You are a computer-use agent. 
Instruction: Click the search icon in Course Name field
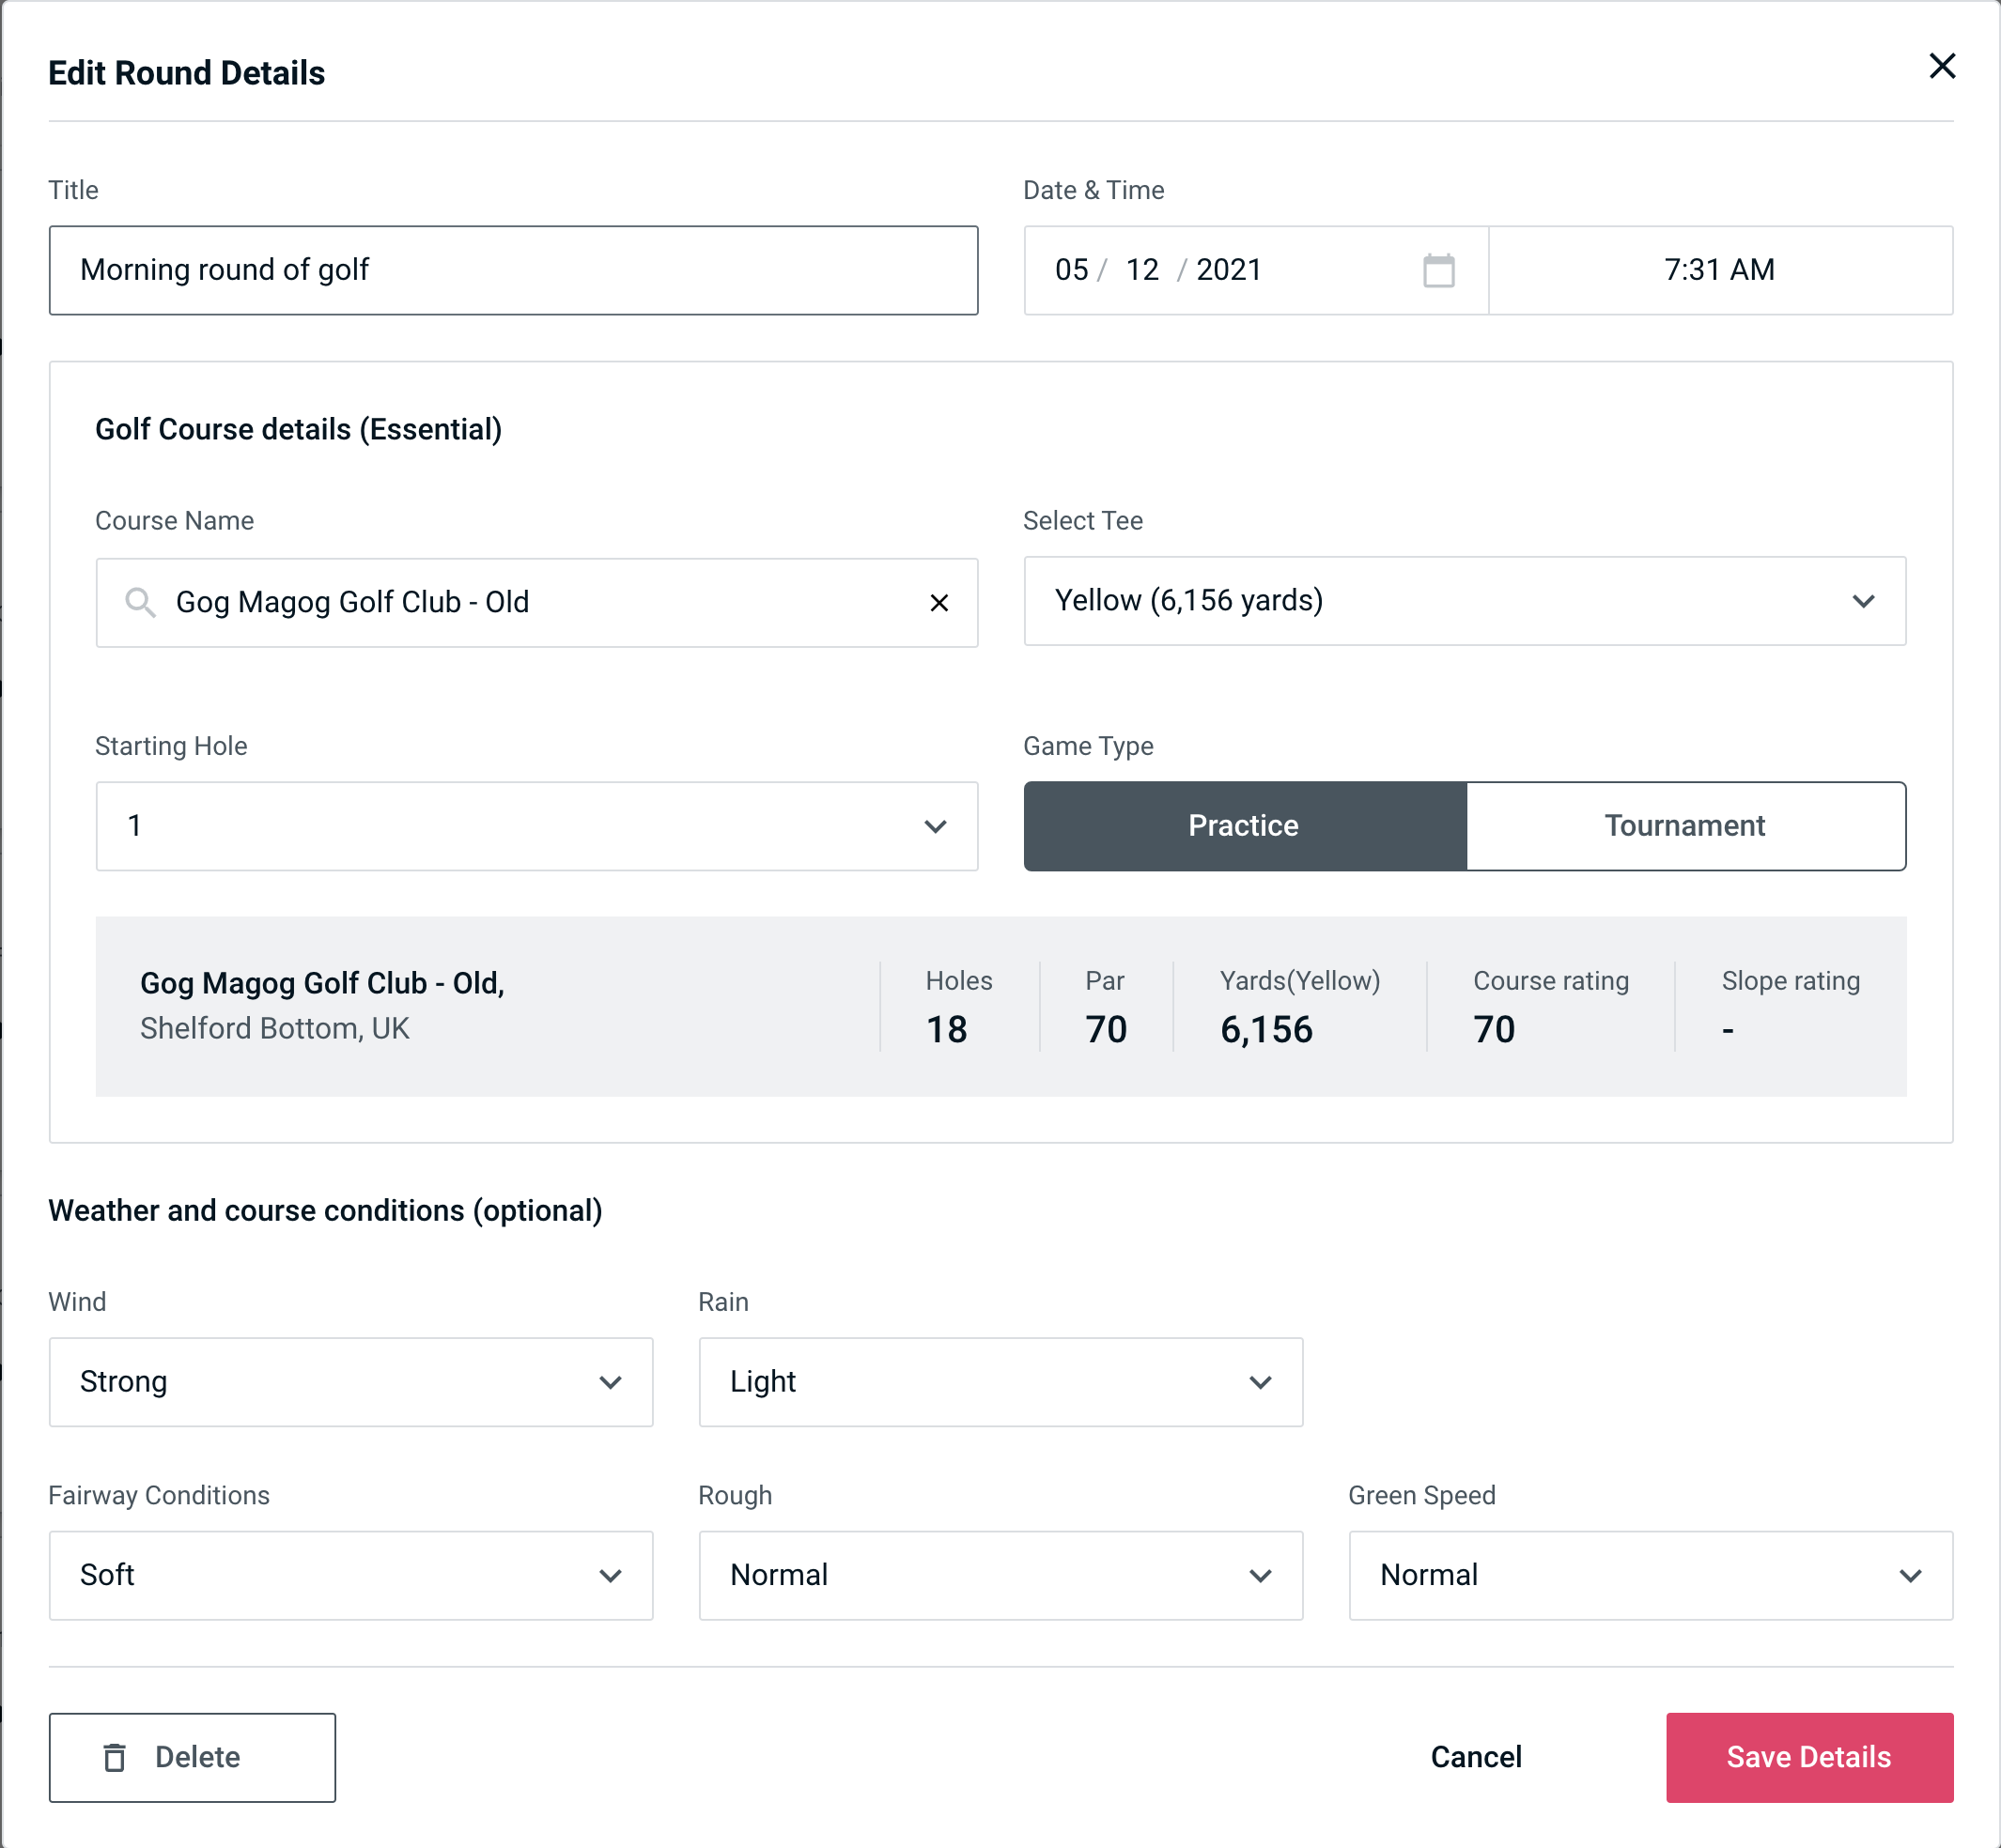(141, 603)
